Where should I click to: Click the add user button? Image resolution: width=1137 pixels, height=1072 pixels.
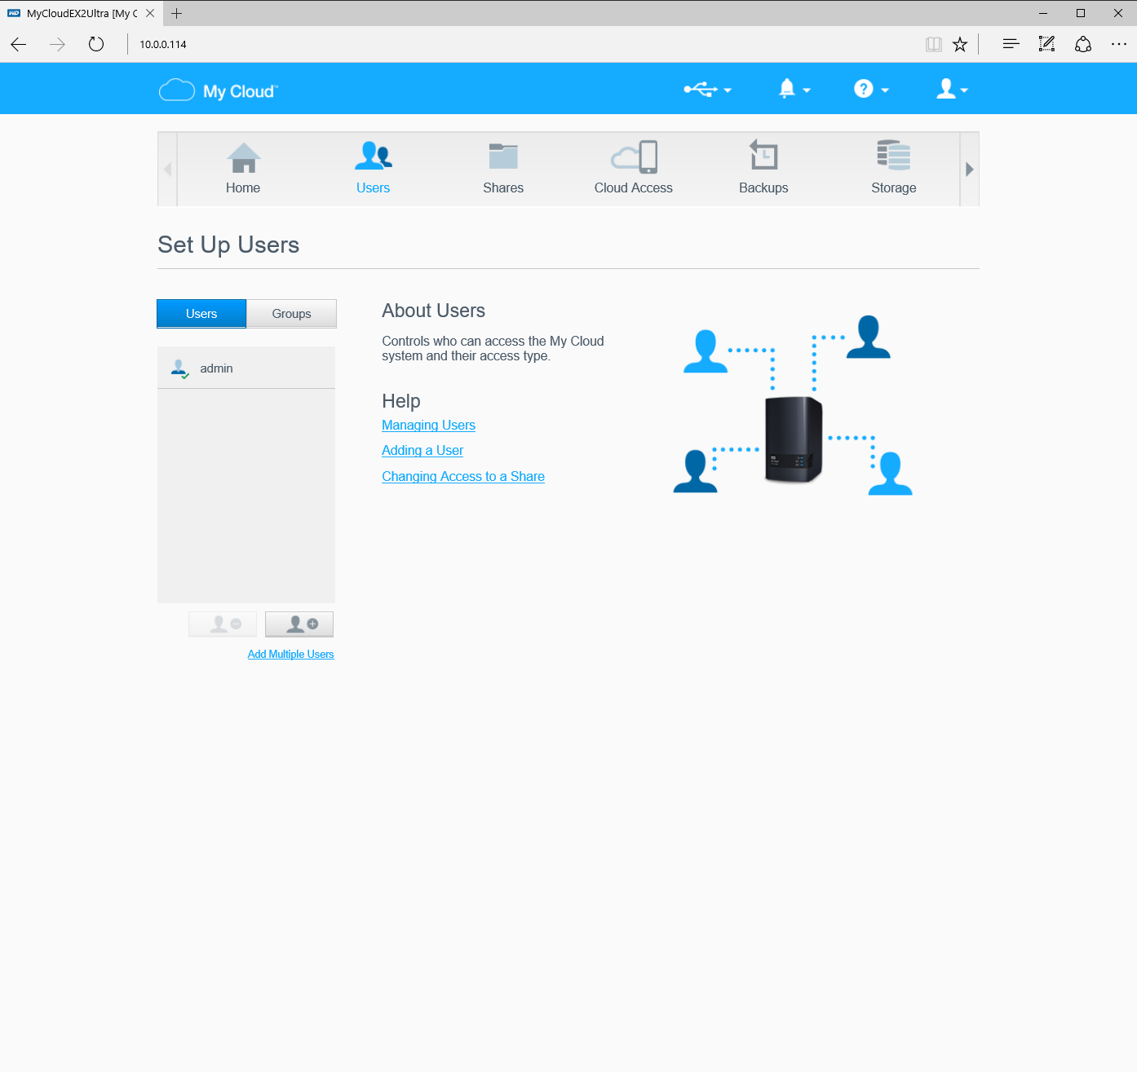pyautogui.click(x=299, y=624)
